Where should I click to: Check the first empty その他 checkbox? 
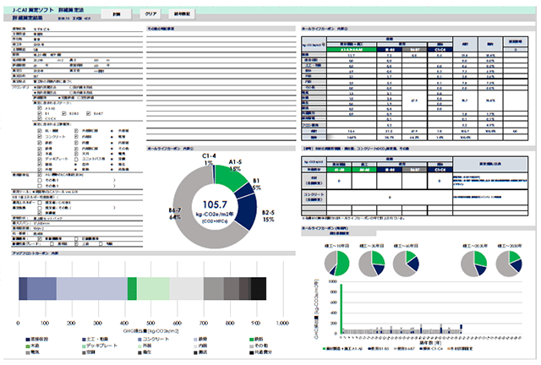click(x=40, y=180)
